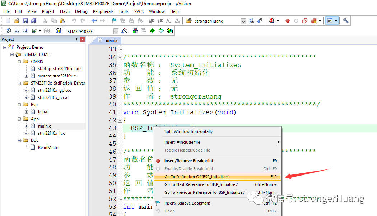Paste from clipboard using the toolbar icon

click(x=62, y=21)
